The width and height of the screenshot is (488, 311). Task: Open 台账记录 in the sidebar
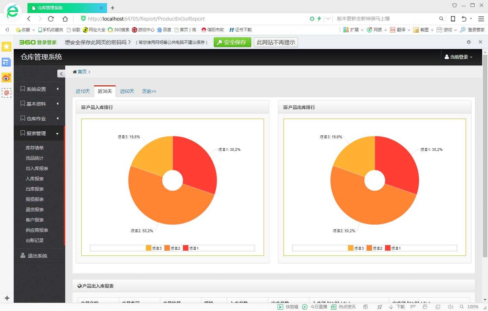(x=35, y=240)
